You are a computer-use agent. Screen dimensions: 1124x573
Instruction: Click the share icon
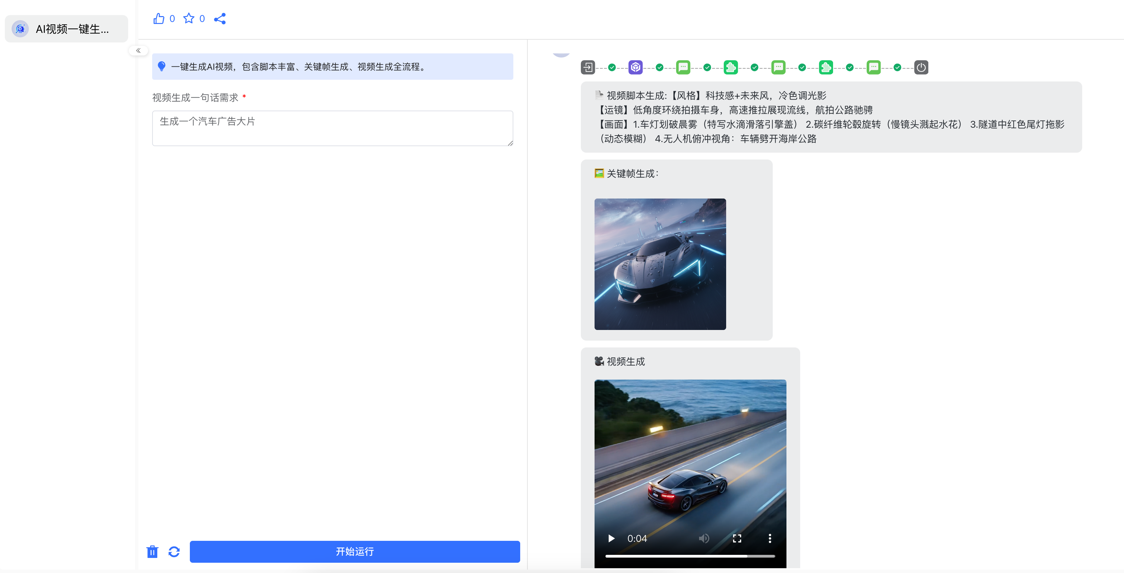coord(220,19)
